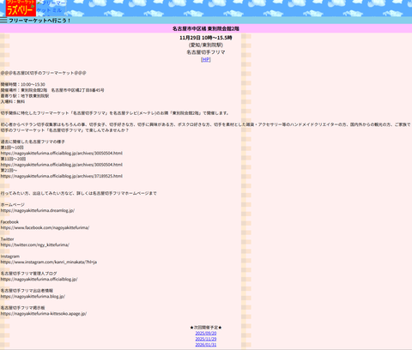Click the nagoyakittefurima.officialblog.jp/ admin blog URL

pos(39,279)
